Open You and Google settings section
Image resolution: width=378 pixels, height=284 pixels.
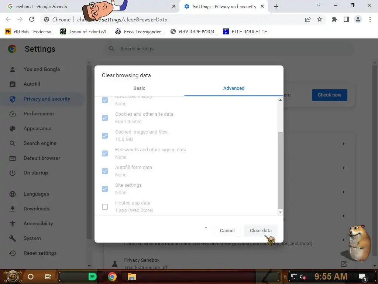point(42,69)
